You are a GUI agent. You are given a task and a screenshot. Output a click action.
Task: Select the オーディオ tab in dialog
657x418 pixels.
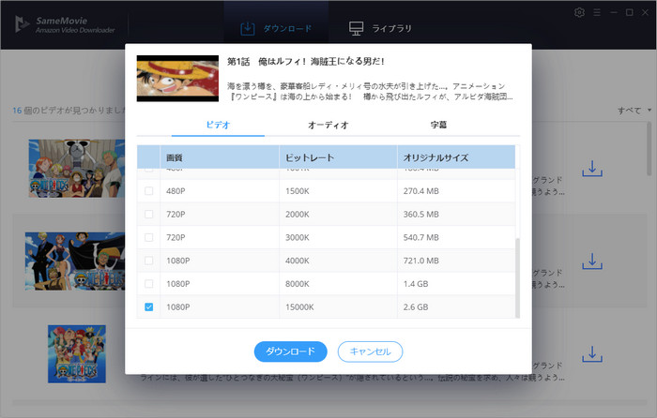[328, 125]
